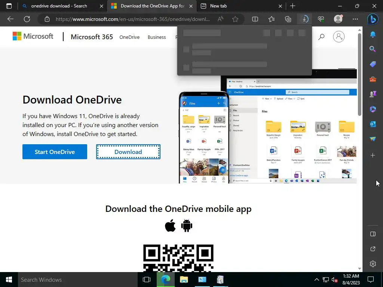This screenshot has width=383, height=287.
Task: Select the Android download icon
Action: tap(187, 225)
